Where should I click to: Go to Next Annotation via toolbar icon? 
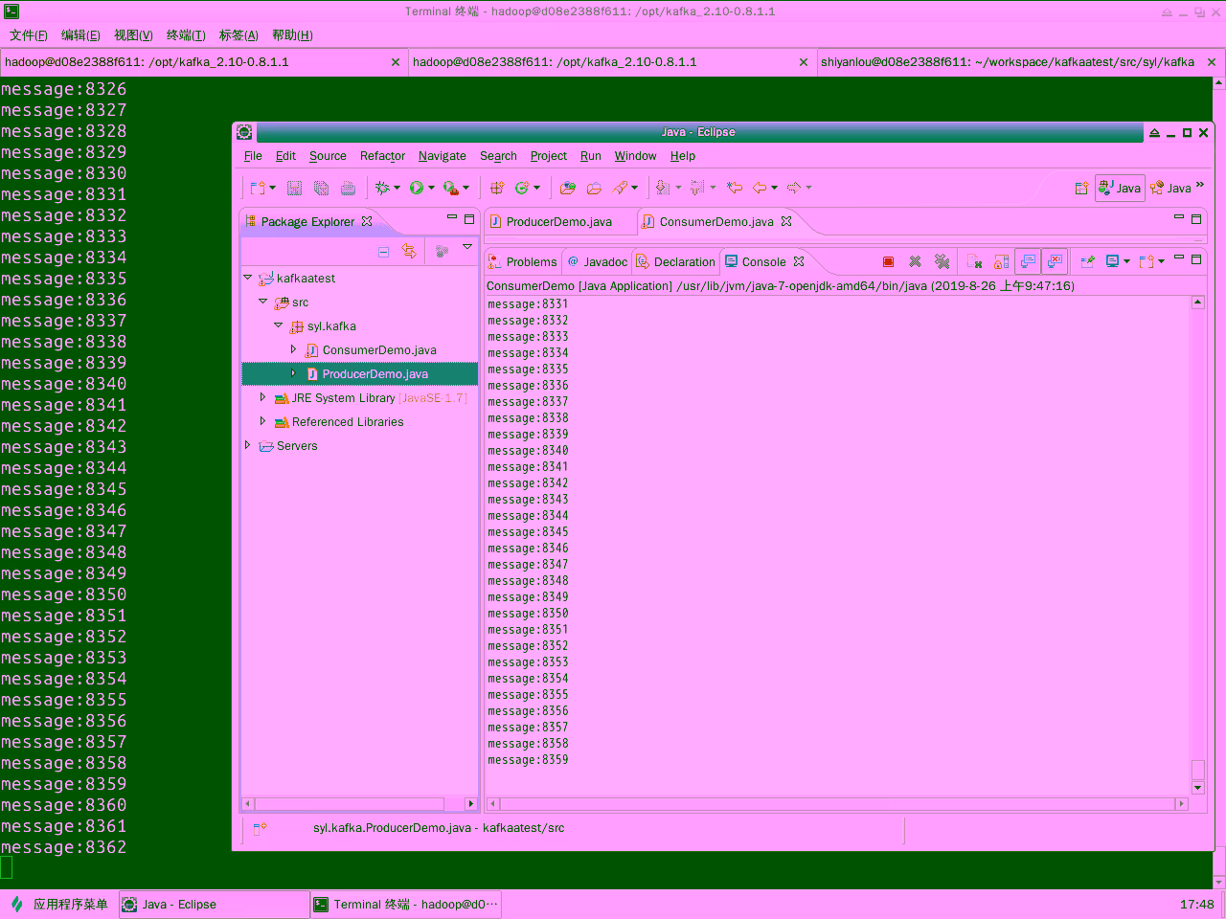(x=663, y=188)
